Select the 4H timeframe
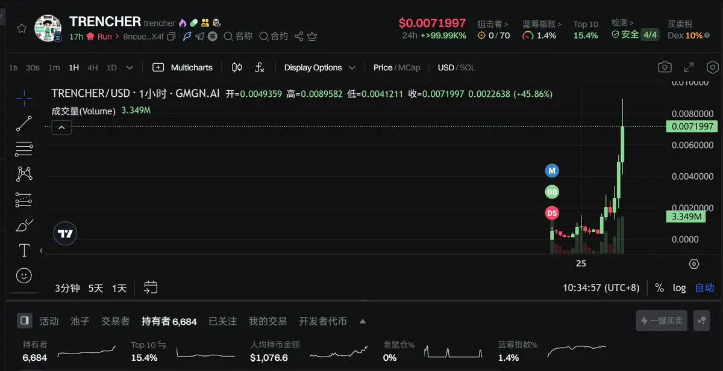723x371 pixels. pos(92,68)
